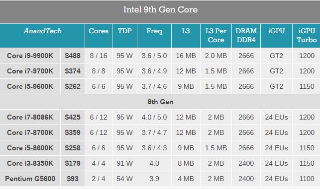
Task: Select the 54 W TDP cell
Action: [x=125, y=179]
